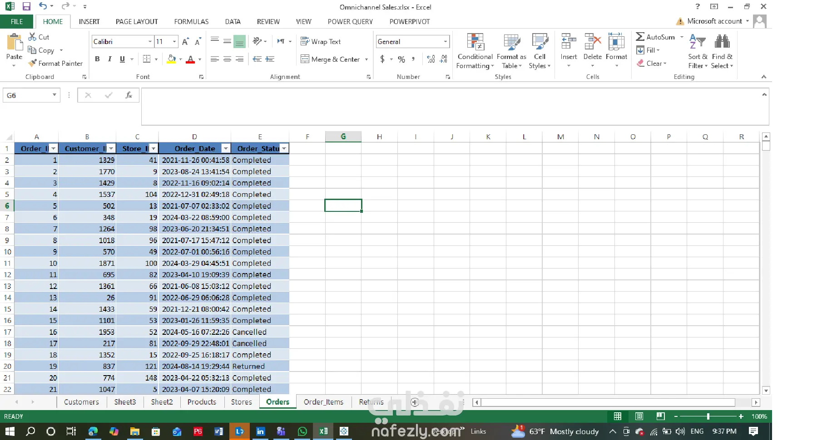Apply Top Align to cells
Viewport: 832px width, 440px height.
215,41
